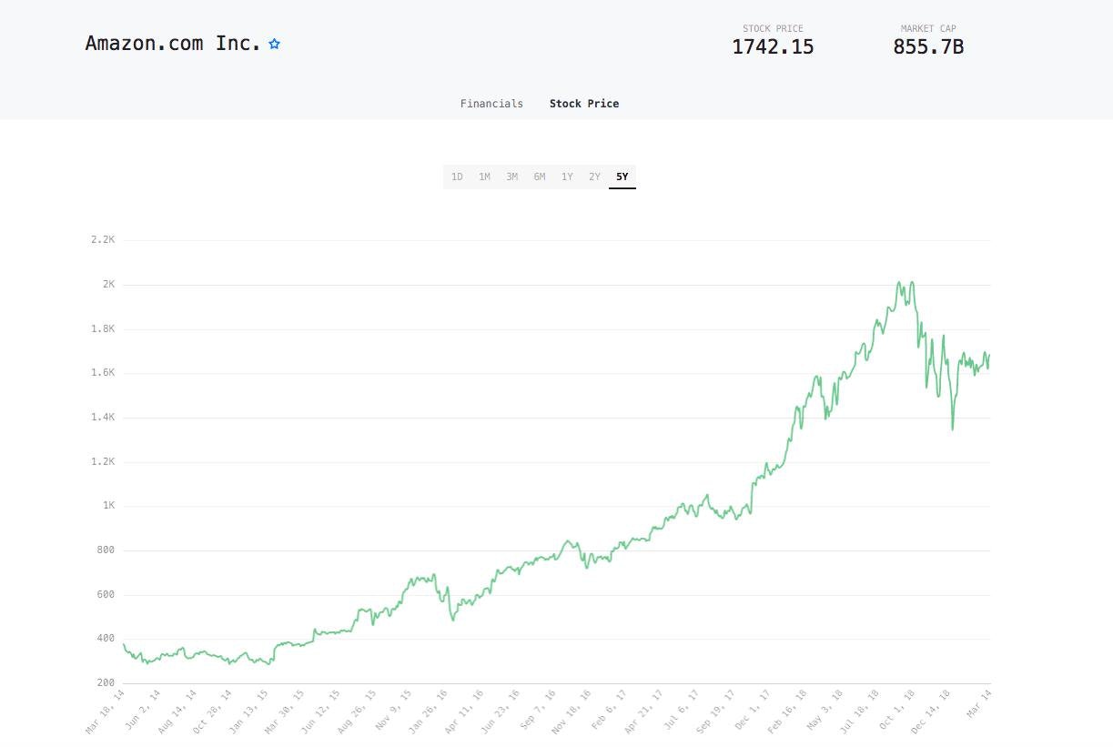Image resolution: width=1113 pixels, height=747 pixels.
Task: Select the 2Y time range
Action: coord(594,177)
